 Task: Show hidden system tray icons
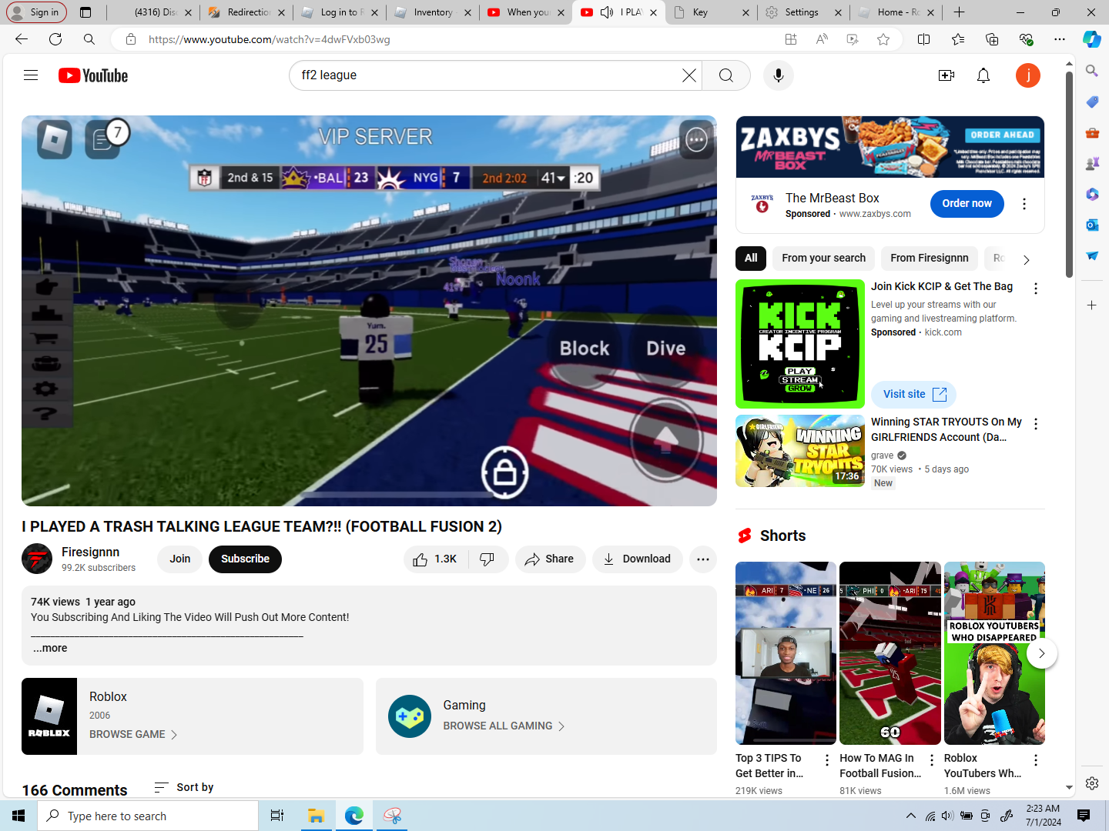point(911,816)
